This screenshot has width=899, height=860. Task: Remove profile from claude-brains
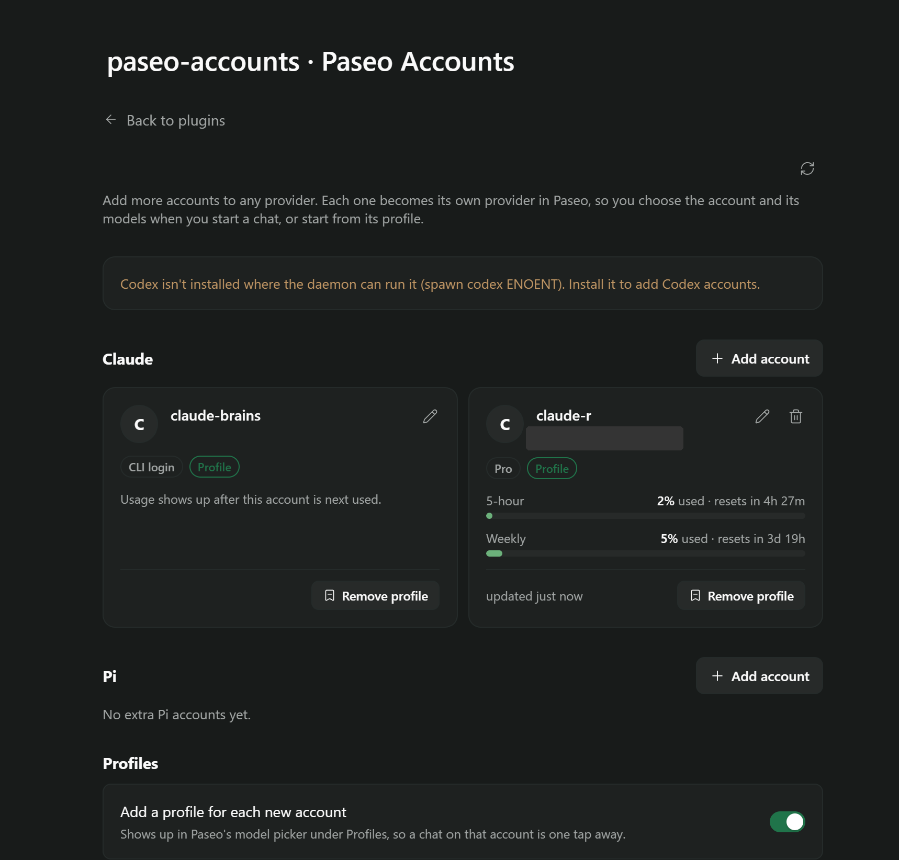tap(375, 596)
